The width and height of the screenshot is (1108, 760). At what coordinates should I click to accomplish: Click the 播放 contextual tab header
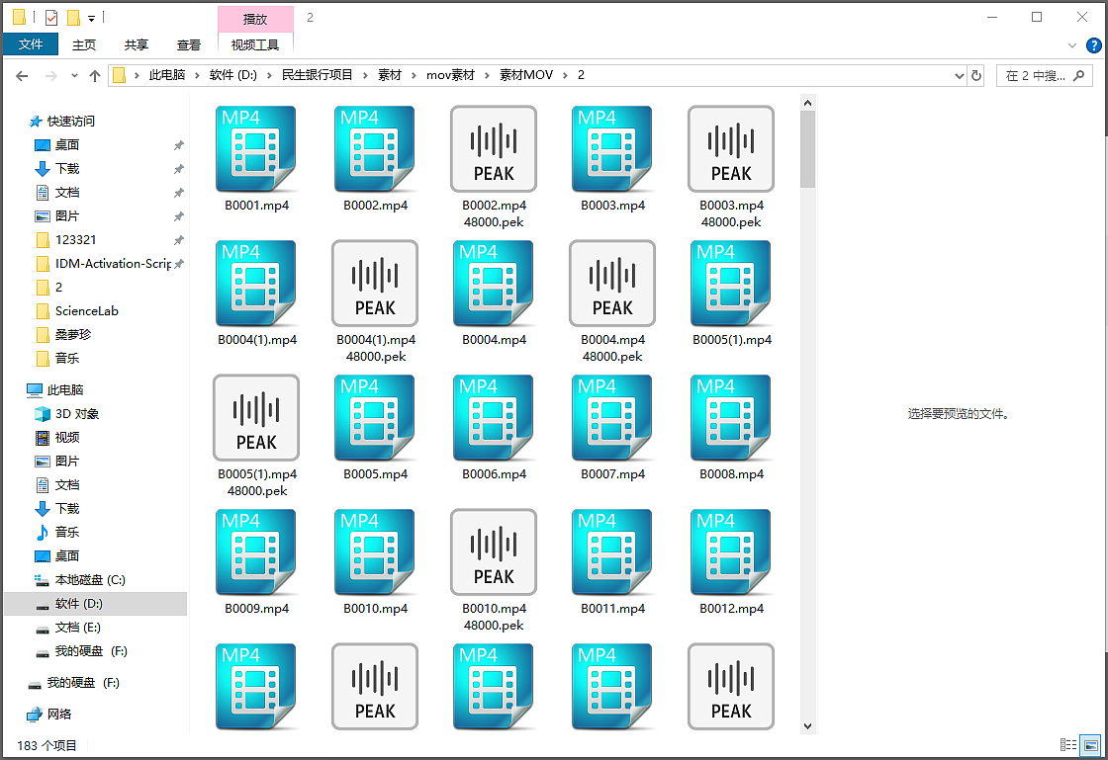255,19
